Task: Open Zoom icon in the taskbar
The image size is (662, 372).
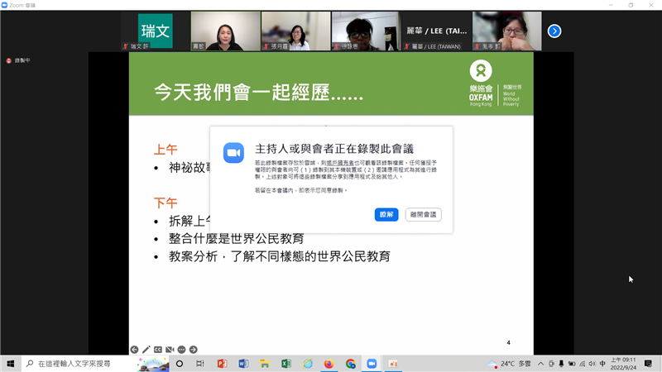Action: pos(372,364)
